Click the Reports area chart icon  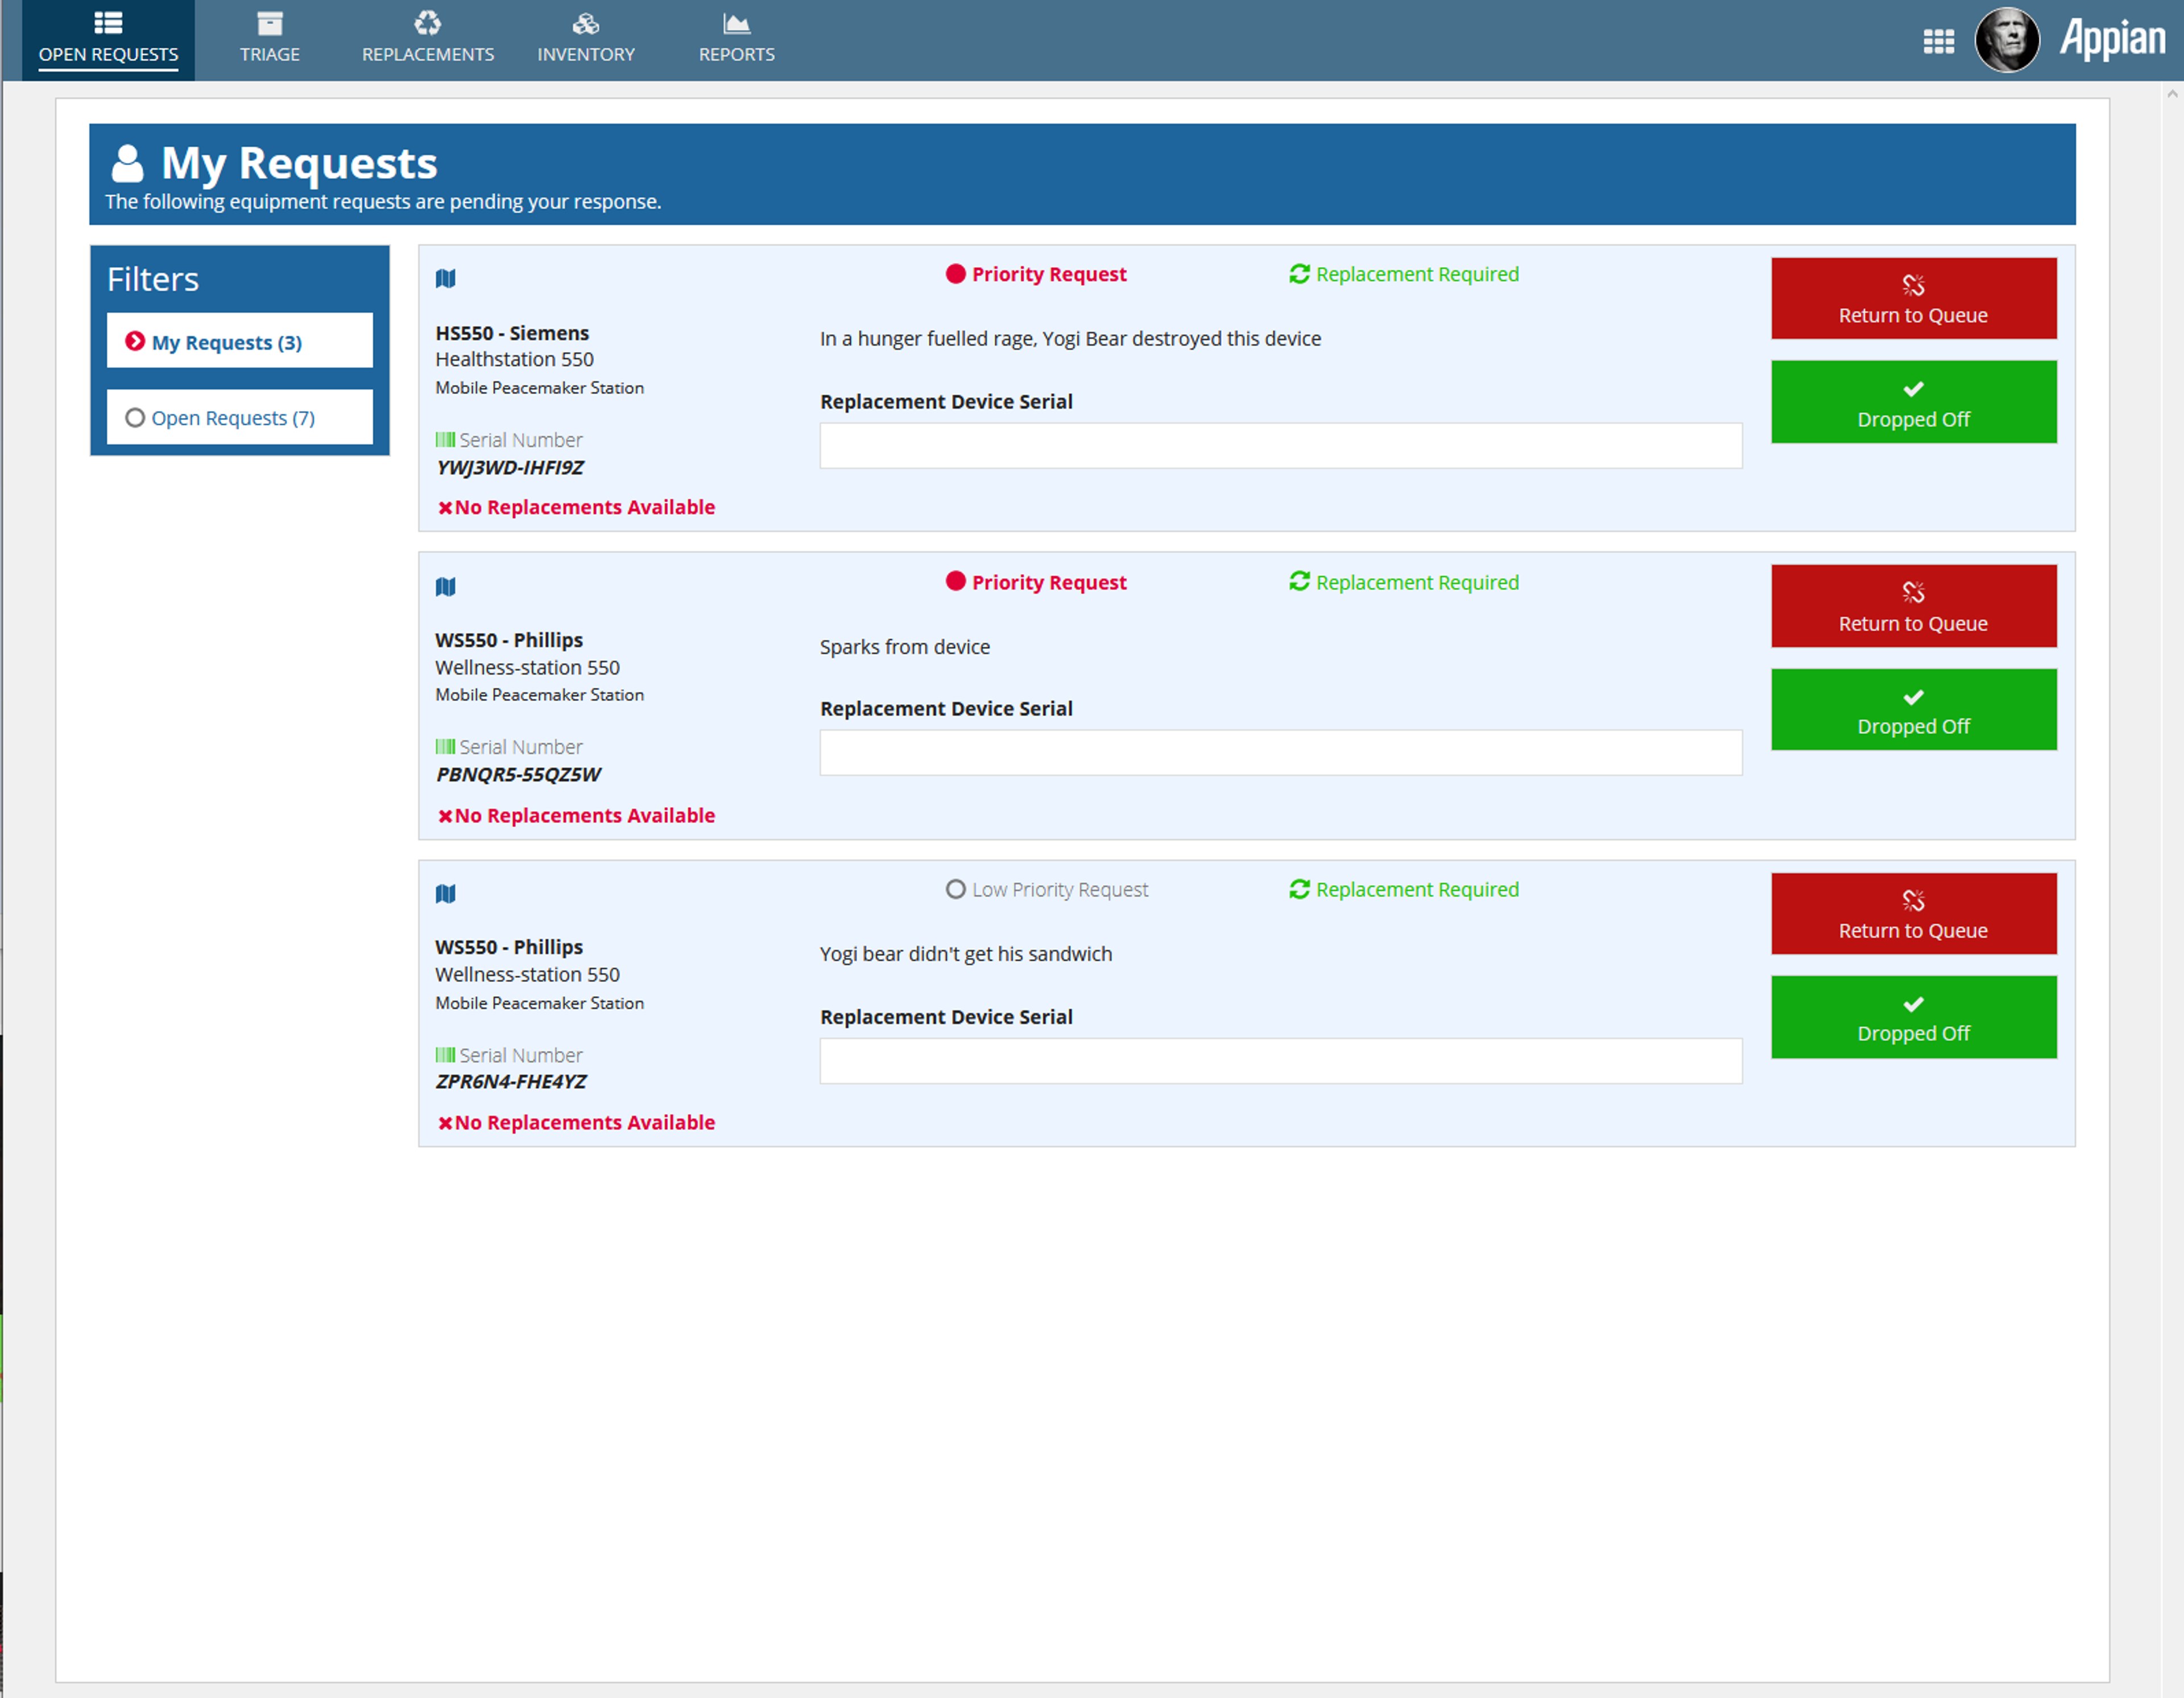(x=737, y=23)
